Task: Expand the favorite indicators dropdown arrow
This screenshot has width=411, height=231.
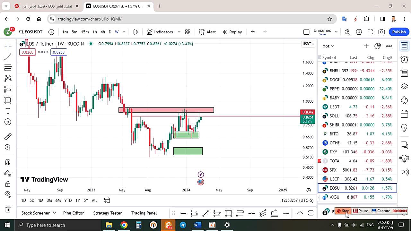Action: (x=179, y=32)
